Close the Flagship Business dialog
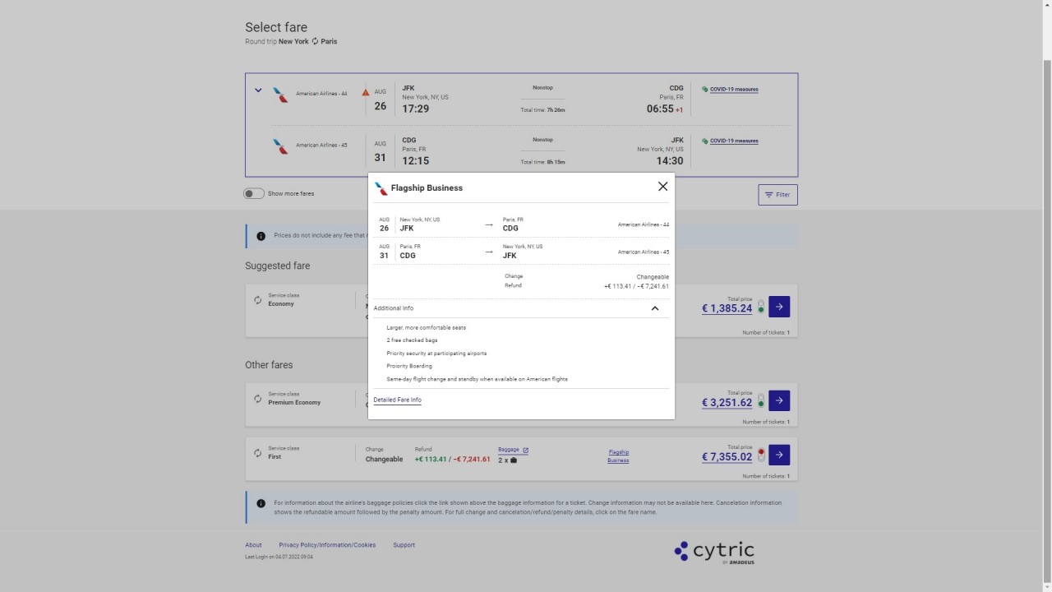This screenshot has height=592, width=1052. 662,187
